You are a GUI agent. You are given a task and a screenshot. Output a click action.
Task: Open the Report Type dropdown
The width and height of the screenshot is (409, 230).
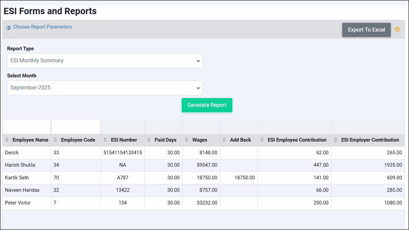click(x=105, y=61)
